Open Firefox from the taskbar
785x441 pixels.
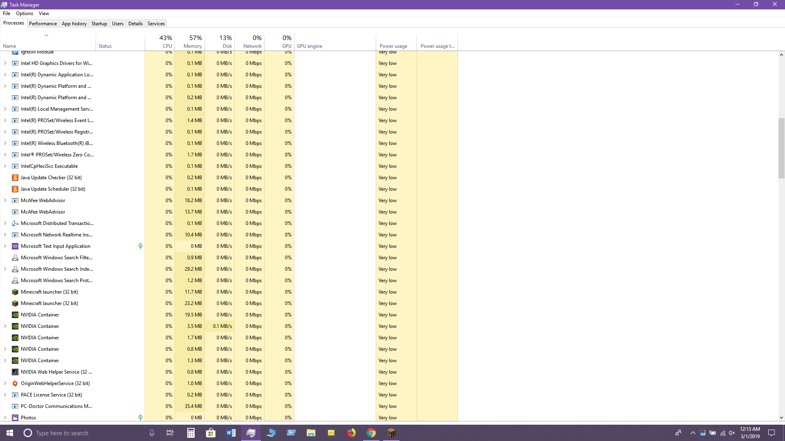coord(351,433)
